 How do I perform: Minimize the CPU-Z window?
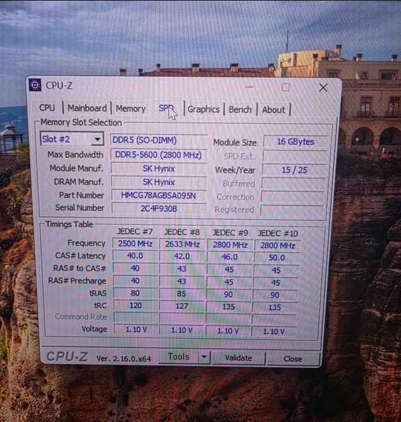(249, 87)
